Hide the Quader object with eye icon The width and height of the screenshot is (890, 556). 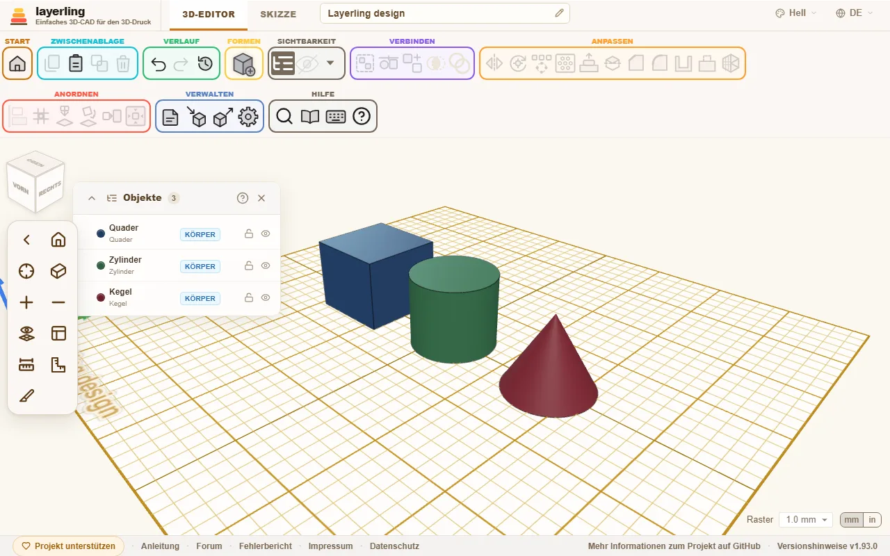(266, 234)
